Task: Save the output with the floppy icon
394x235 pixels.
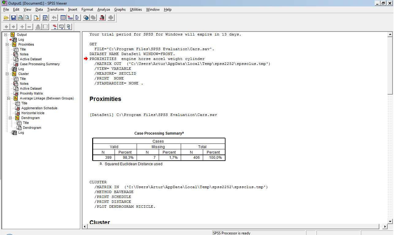Action: (x=13, y=18)
